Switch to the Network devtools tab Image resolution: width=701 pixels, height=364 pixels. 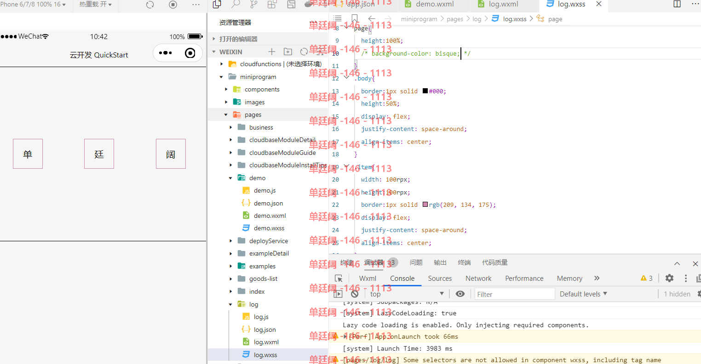point(478,279)
